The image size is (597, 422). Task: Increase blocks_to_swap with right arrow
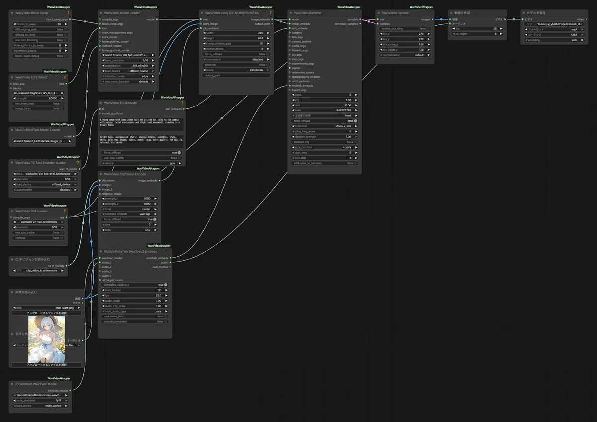pos(67,24)
